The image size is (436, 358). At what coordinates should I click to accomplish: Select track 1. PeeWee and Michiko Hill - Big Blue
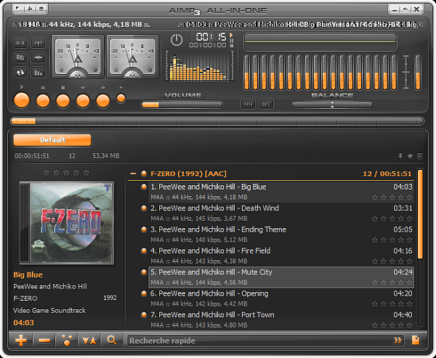tap(281, 192)
